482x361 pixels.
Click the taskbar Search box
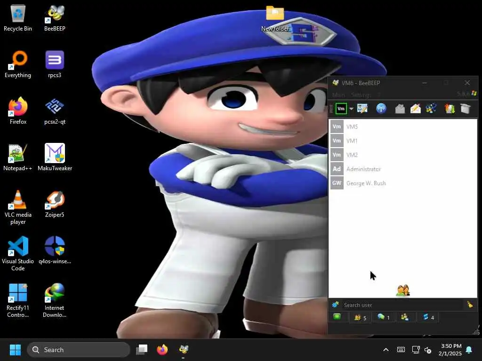tap(79, 350)
